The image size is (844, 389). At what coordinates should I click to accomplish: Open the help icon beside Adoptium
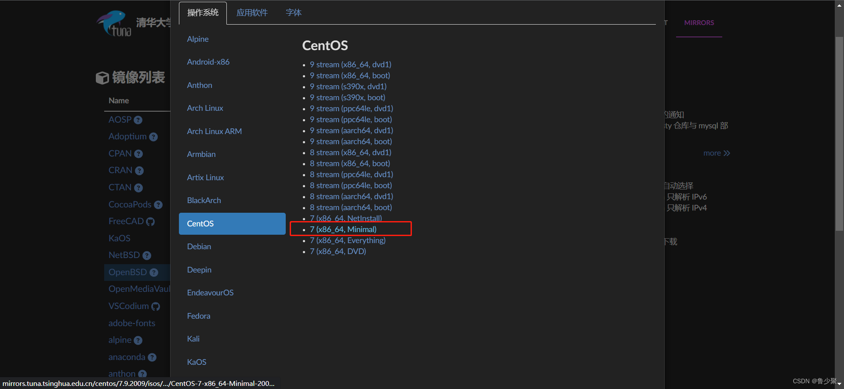[x=153, y=137]
